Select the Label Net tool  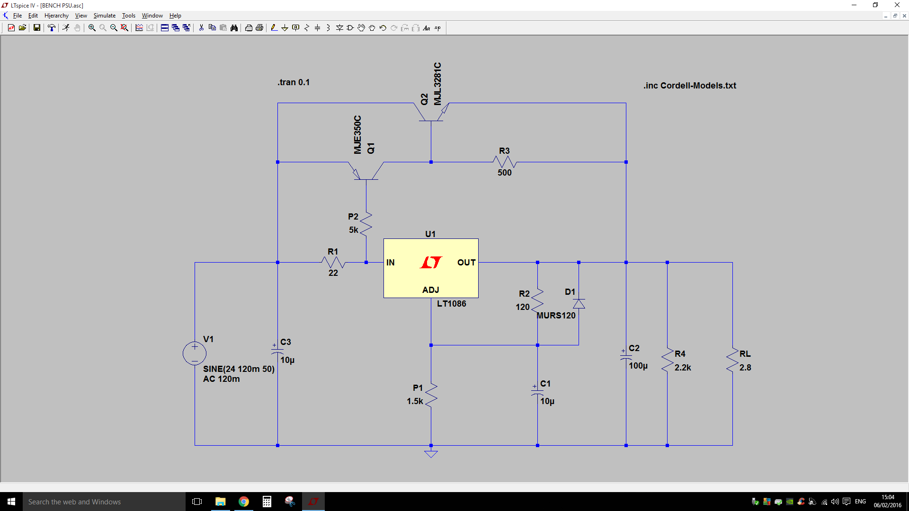[296, 28]
